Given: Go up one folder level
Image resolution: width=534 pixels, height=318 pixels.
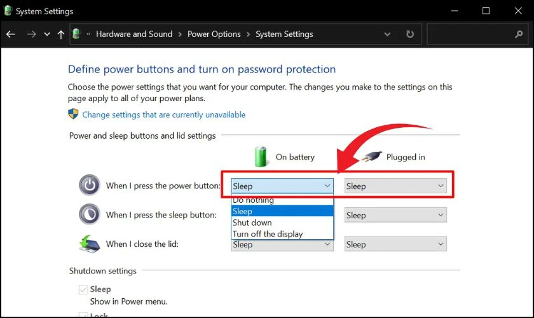Looking at the screenshot, I should (x=61, y=34).
